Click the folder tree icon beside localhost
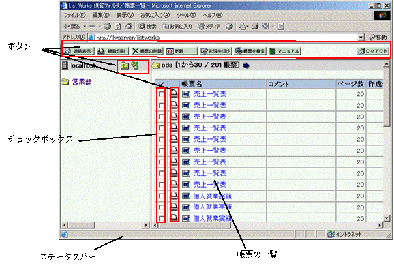The image size is (394, 268). (x=135, y=65)
